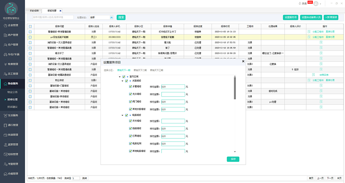Collapse the 电路维修 tree node arrow
The image size is (345, 183).
[x=122, y=115]
